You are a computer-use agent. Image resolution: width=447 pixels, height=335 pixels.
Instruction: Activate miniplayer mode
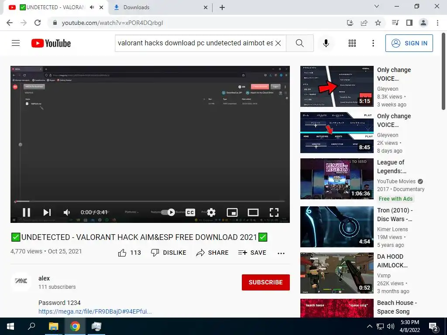pos(232,212)
